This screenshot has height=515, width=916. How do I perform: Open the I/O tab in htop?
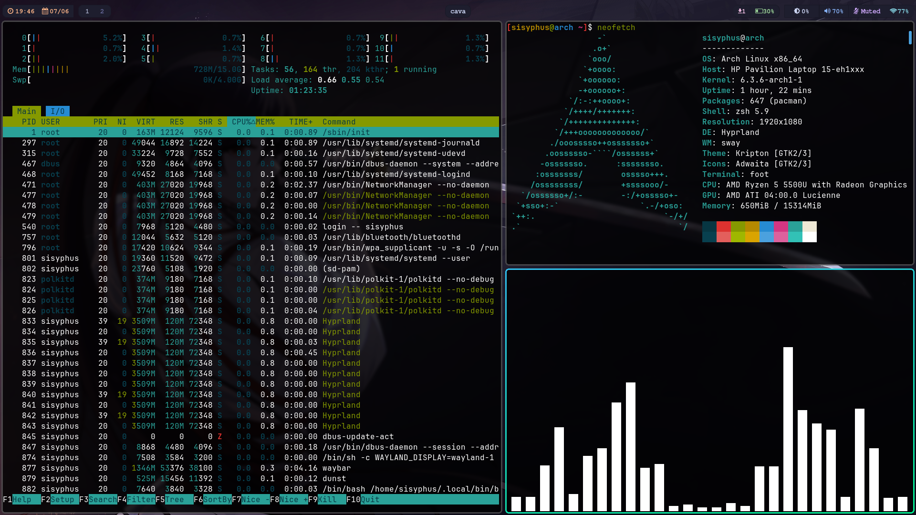pos(58,111)
